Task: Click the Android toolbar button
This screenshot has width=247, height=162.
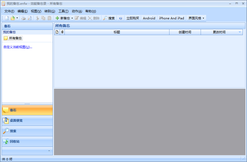Action: point(149,18)
